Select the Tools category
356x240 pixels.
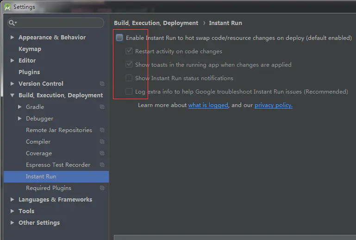pyautogui.click(x=26, y=211)
